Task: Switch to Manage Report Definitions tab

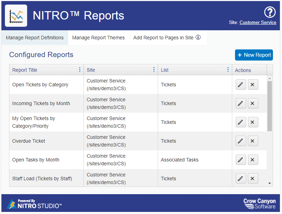Action: 35,38
